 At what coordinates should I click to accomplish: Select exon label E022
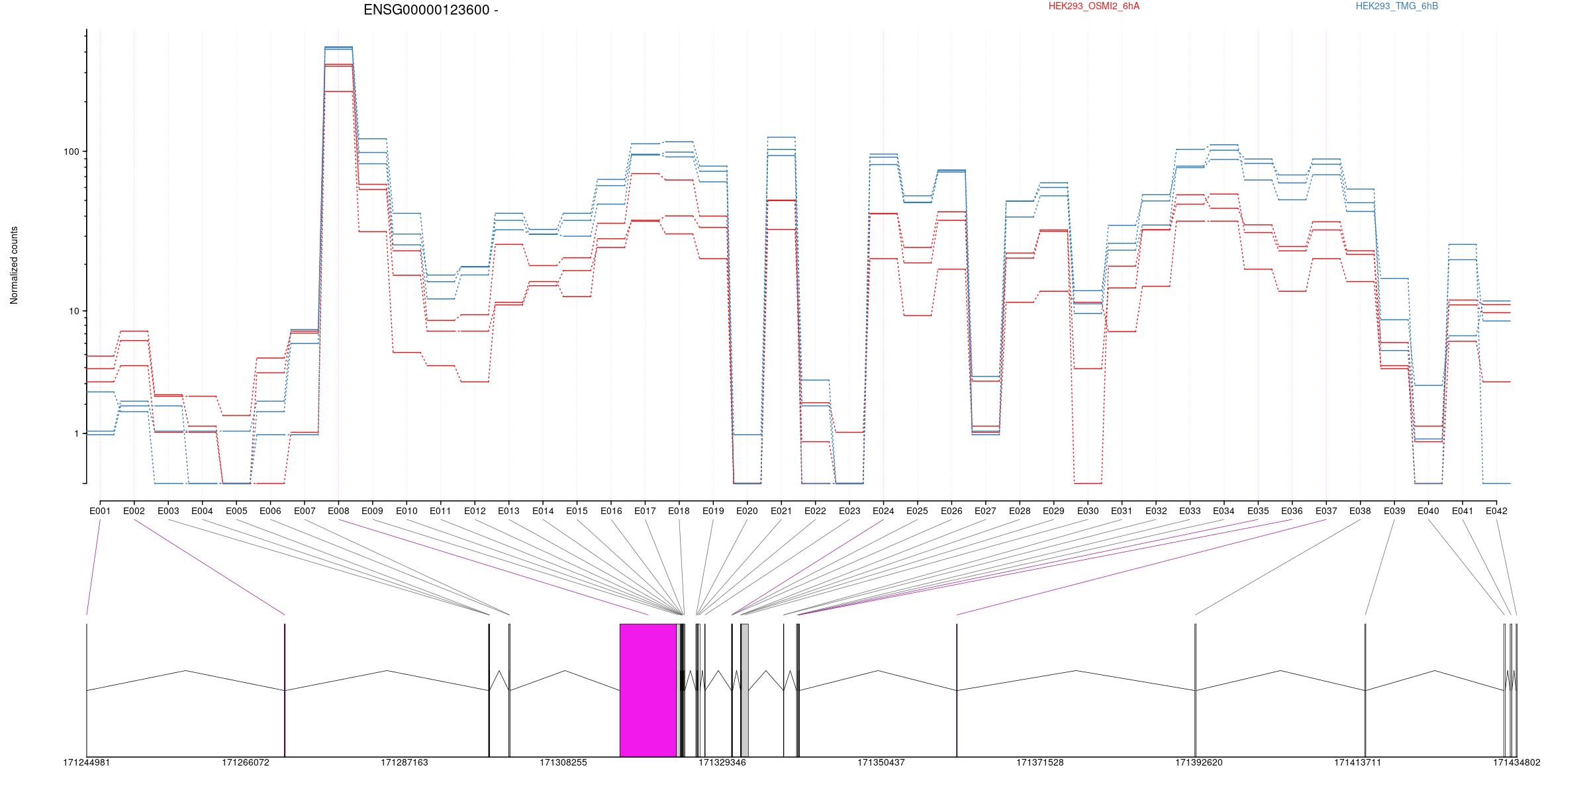coord(815,511)
